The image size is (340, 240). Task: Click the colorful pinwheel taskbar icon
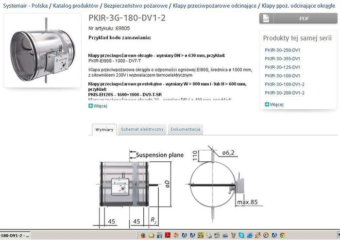(x=176, y=235)
